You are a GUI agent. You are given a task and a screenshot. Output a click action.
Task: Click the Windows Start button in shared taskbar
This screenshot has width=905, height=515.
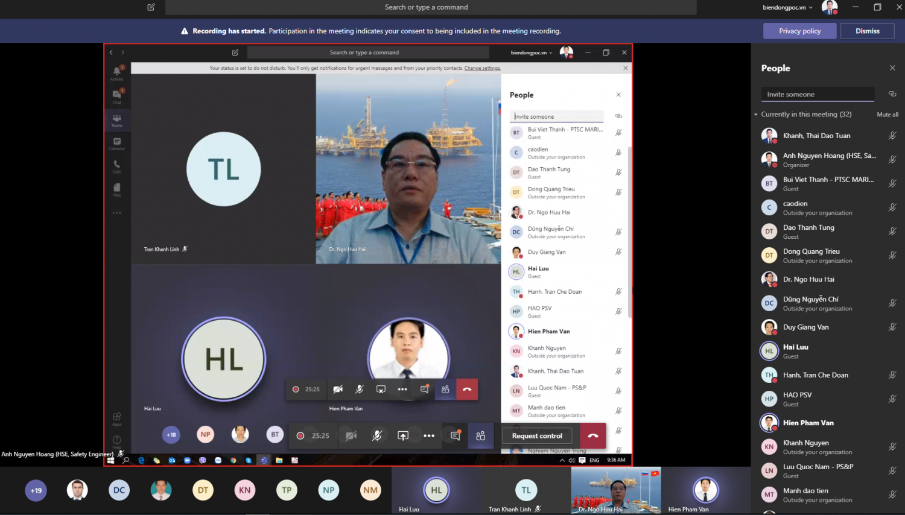click(x=110, y=460)
